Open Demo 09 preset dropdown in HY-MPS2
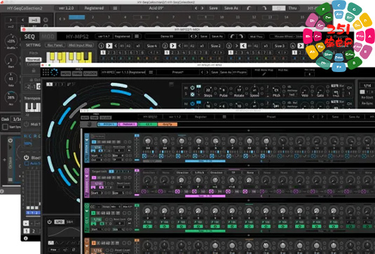Screen dimensions: 375x254 (x=167, y=36)
